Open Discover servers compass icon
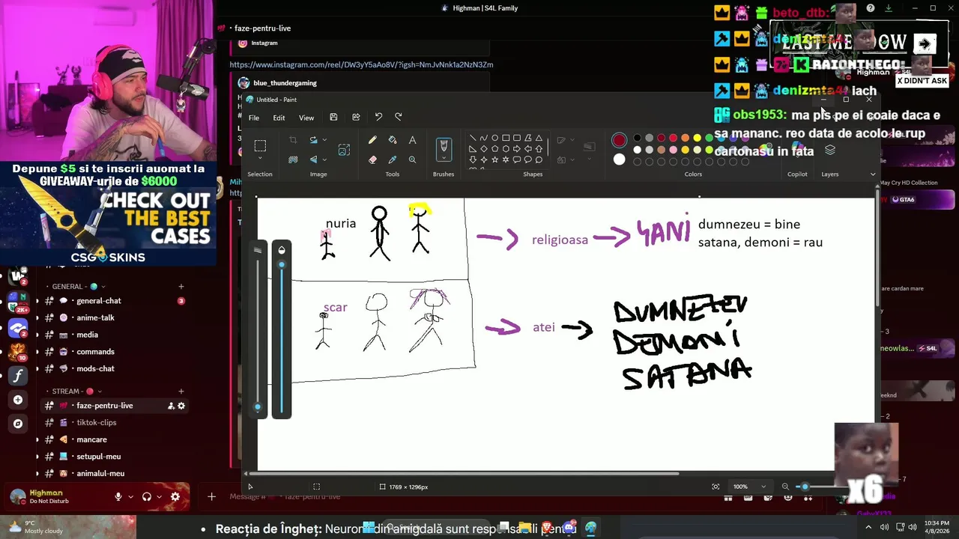 18,424
